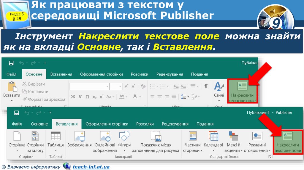Switch to the Основне tab in the lower window
This screenshot has width=304, height=170.
click(39, 124)
